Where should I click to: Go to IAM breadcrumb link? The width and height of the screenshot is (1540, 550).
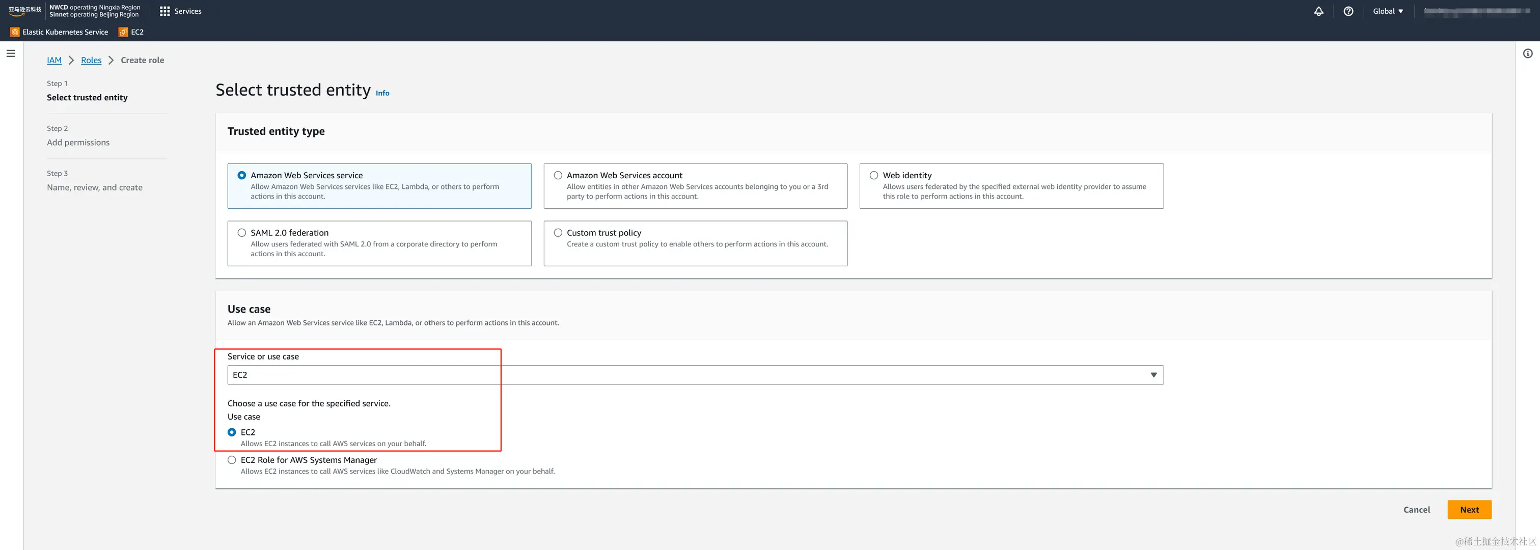[54, 61]
